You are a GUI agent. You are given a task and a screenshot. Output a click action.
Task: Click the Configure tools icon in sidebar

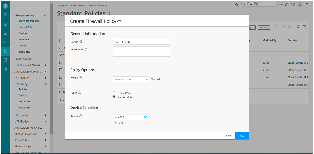5,51
